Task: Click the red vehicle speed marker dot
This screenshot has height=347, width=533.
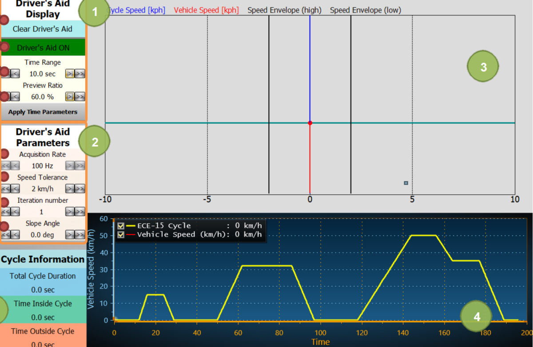Action: (310, 123)
